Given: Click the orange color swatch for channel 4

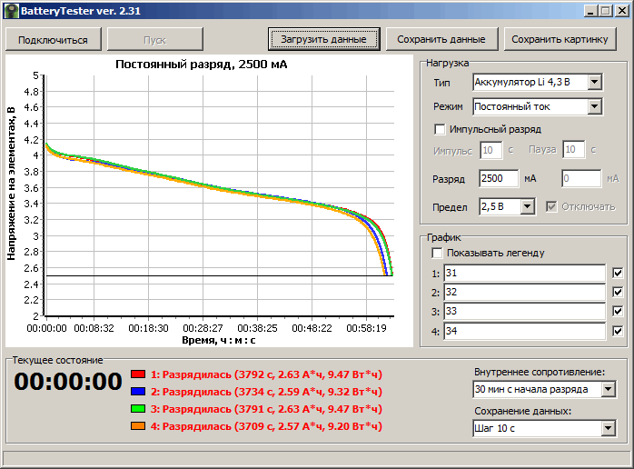Looking at the screenshot, I should point(138,426).
